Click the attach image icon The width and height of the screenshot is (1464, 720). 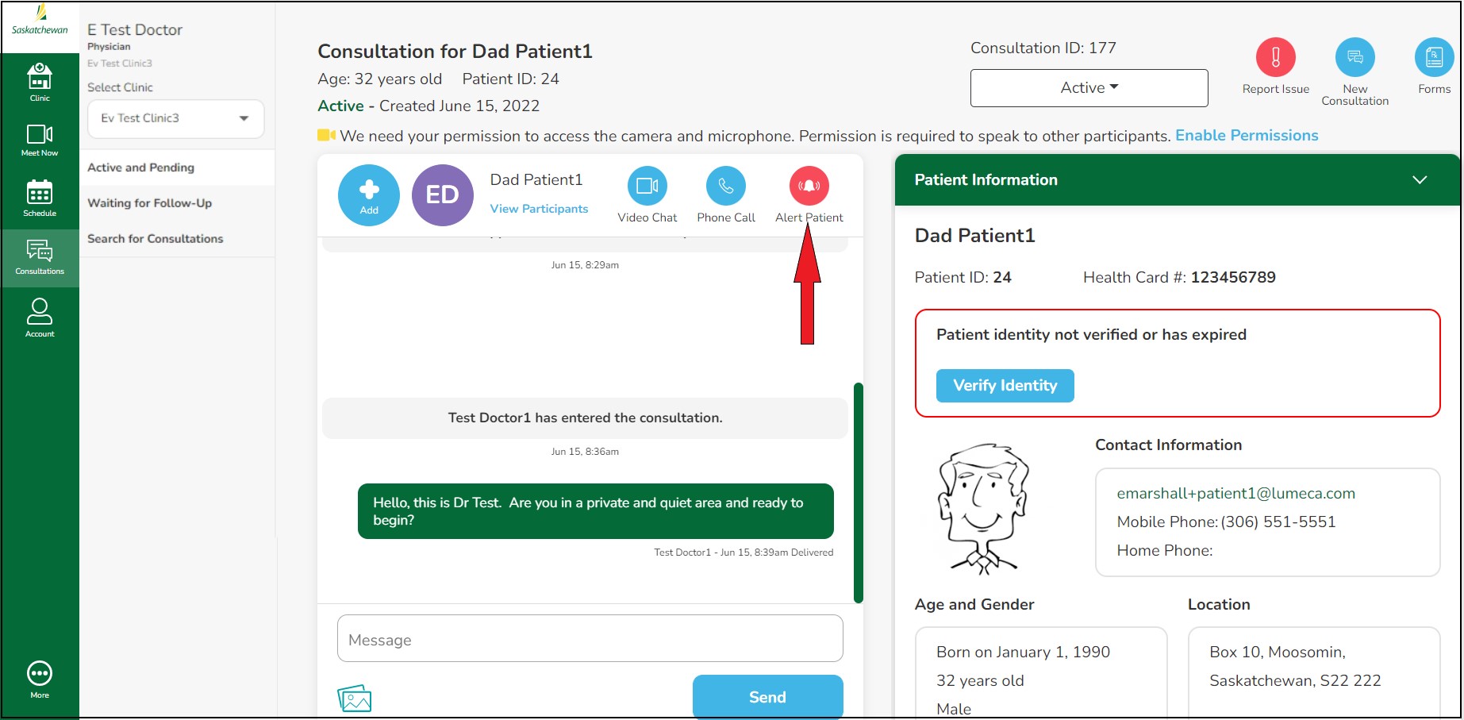tap(355, 699)
